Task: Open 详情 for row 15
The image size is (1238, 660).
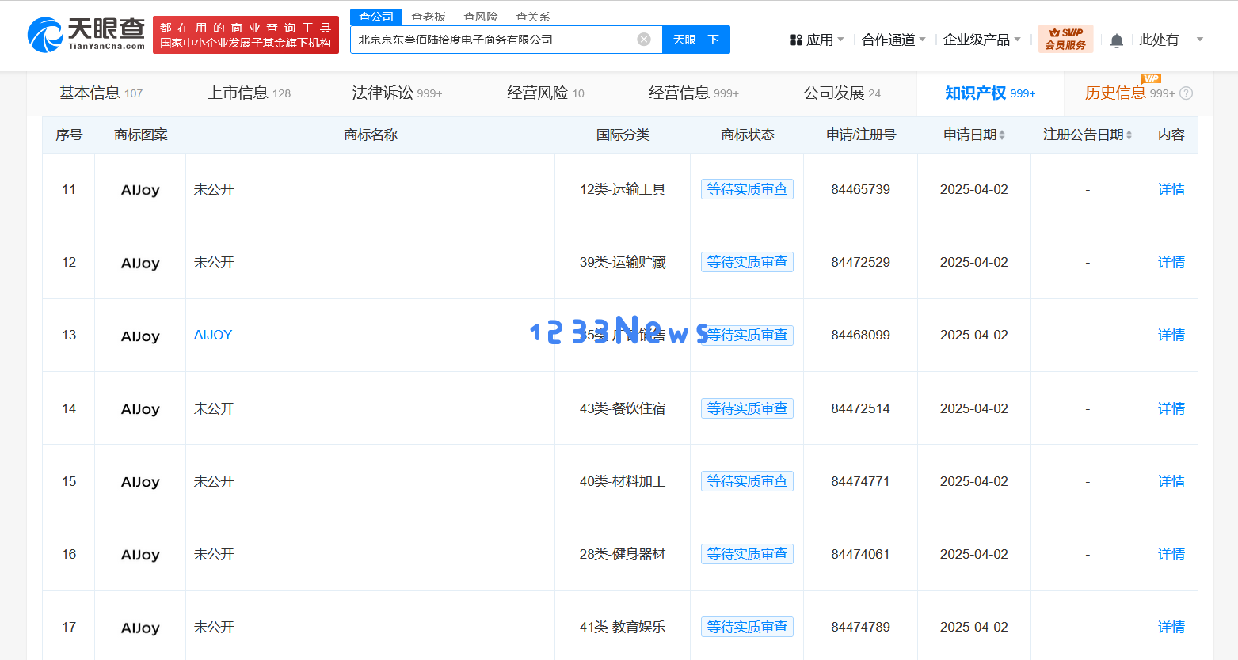Action: [x=1171, y=482]
